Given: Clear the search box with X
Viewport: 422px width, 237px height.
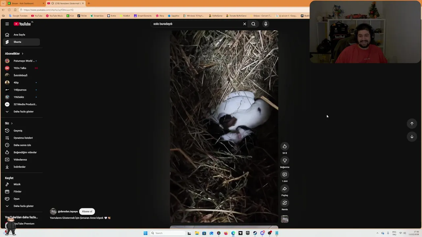Looking at the screenshot, I should pyautogui.click(x=245, y=24).
